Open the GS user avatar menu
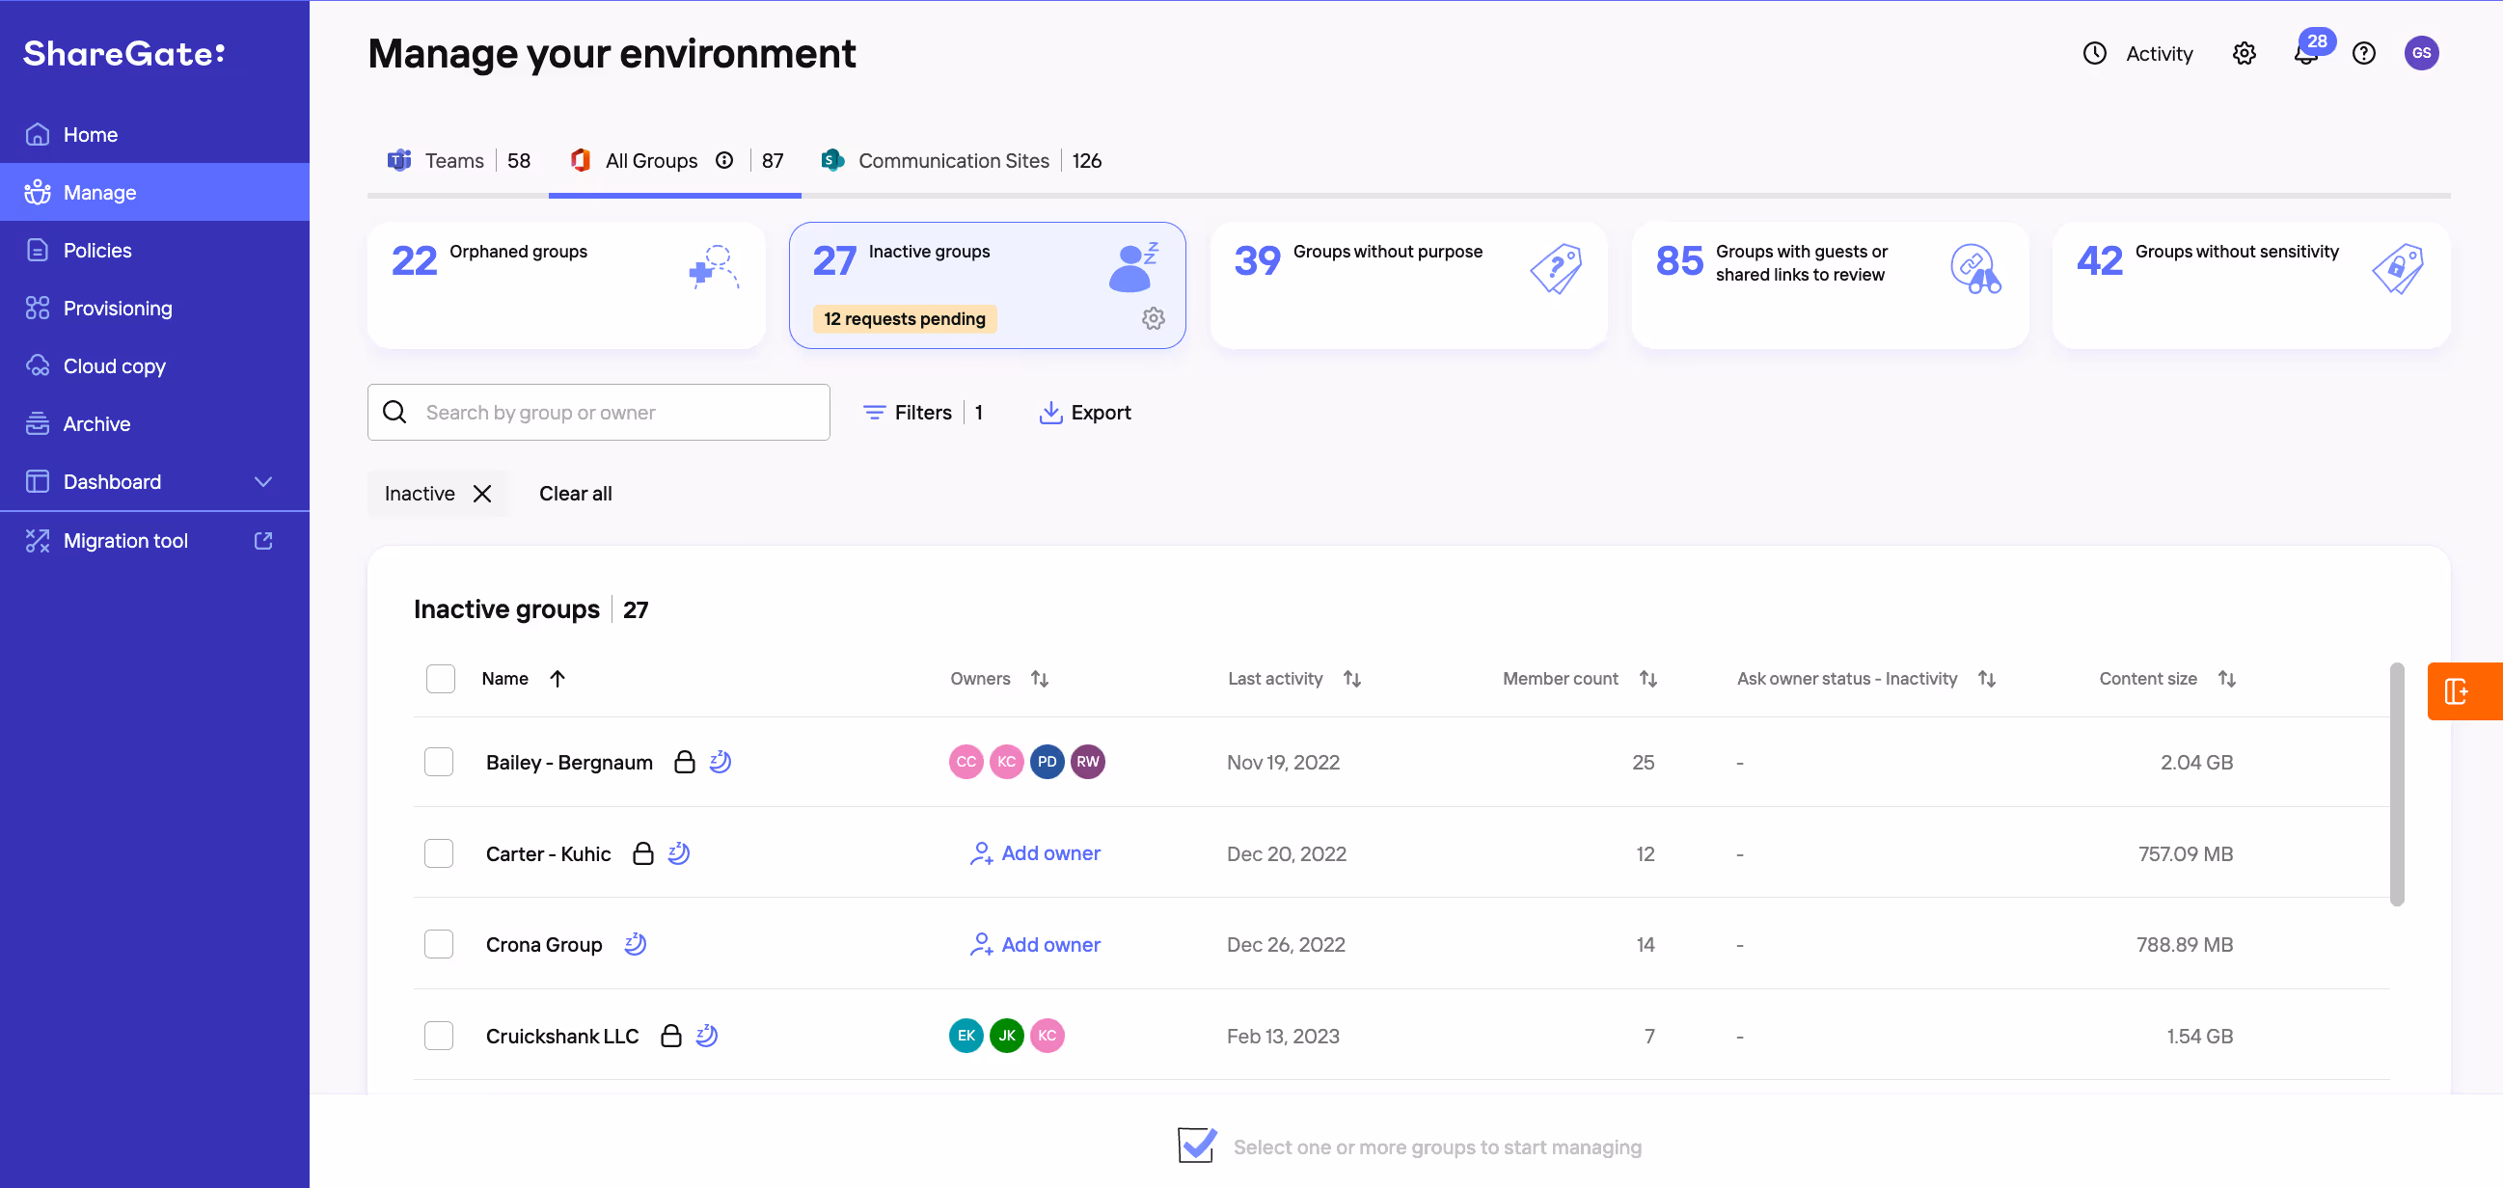 [2420, 53]
